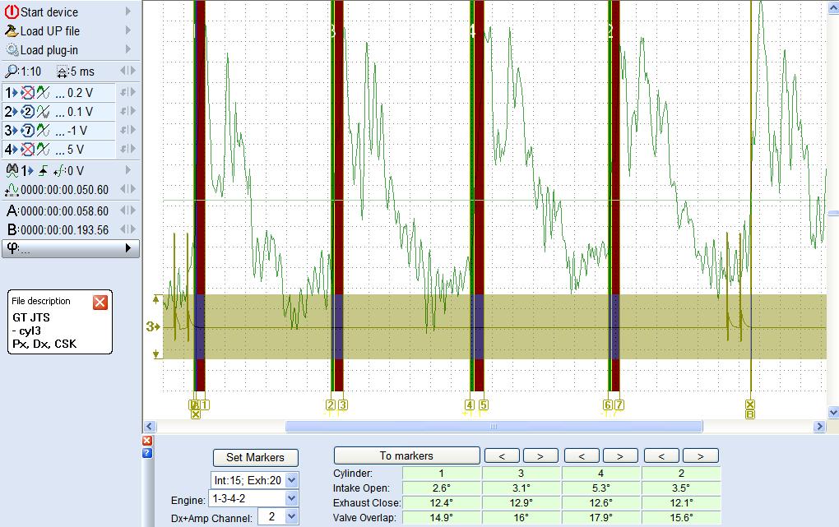839x527 pixels.
Task: Open the Engine firing order dropdown
Action: point(292,499)
